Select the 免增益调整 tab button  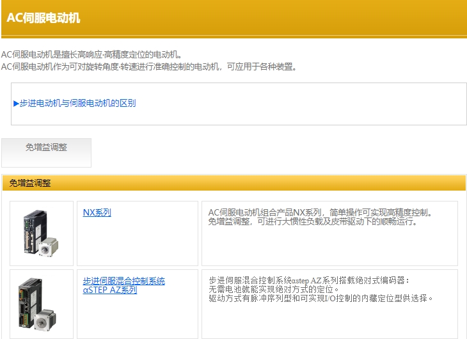[x=46, y=152]
